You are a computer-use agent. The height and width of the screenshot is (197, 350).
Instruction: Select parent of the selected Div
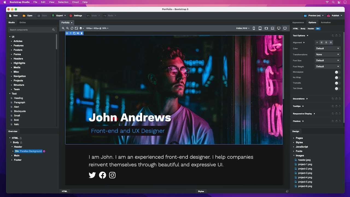(71, 33)
